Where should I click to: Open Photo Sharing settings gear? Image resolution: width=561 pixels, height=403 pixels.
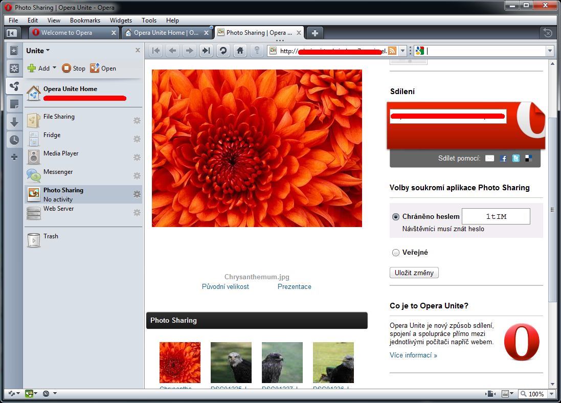137,194
